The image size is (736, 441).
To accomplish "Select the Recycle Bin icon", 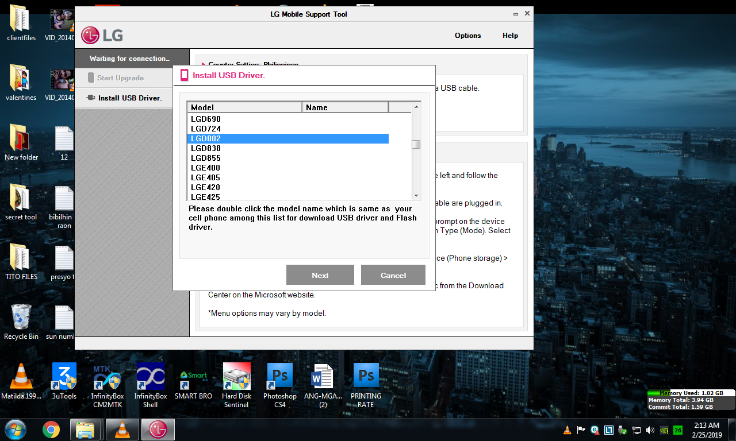I will pyautogui.click(x=21, y=322).
